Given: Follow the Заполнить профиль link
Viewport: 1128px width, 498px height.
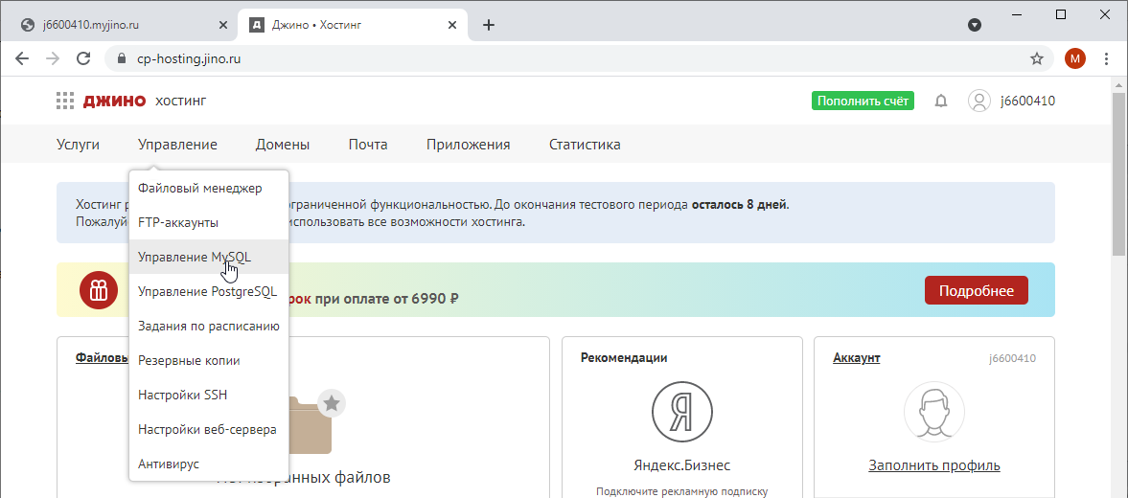Looking at the screenshot, I should coord(933,465).
